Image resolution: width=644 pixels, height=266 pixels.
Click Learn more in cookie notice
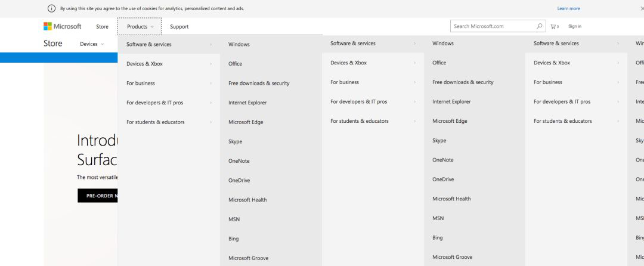coord(568,8)
